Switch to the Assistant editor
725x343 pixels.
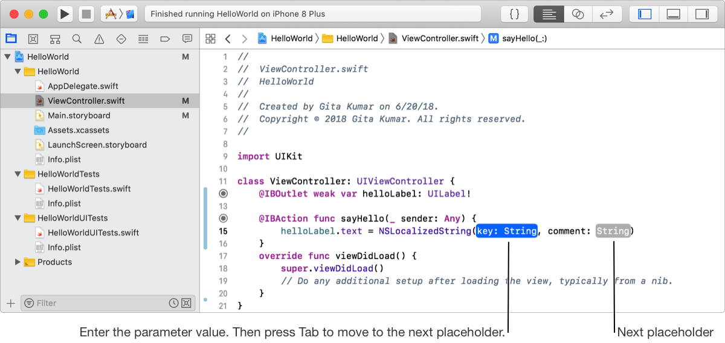pyautogui.click(x=578, y=14)
